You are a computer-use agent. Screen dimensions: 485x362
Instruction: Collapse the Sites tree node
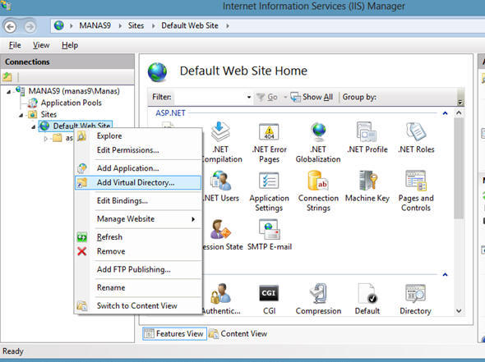[21, 115]
